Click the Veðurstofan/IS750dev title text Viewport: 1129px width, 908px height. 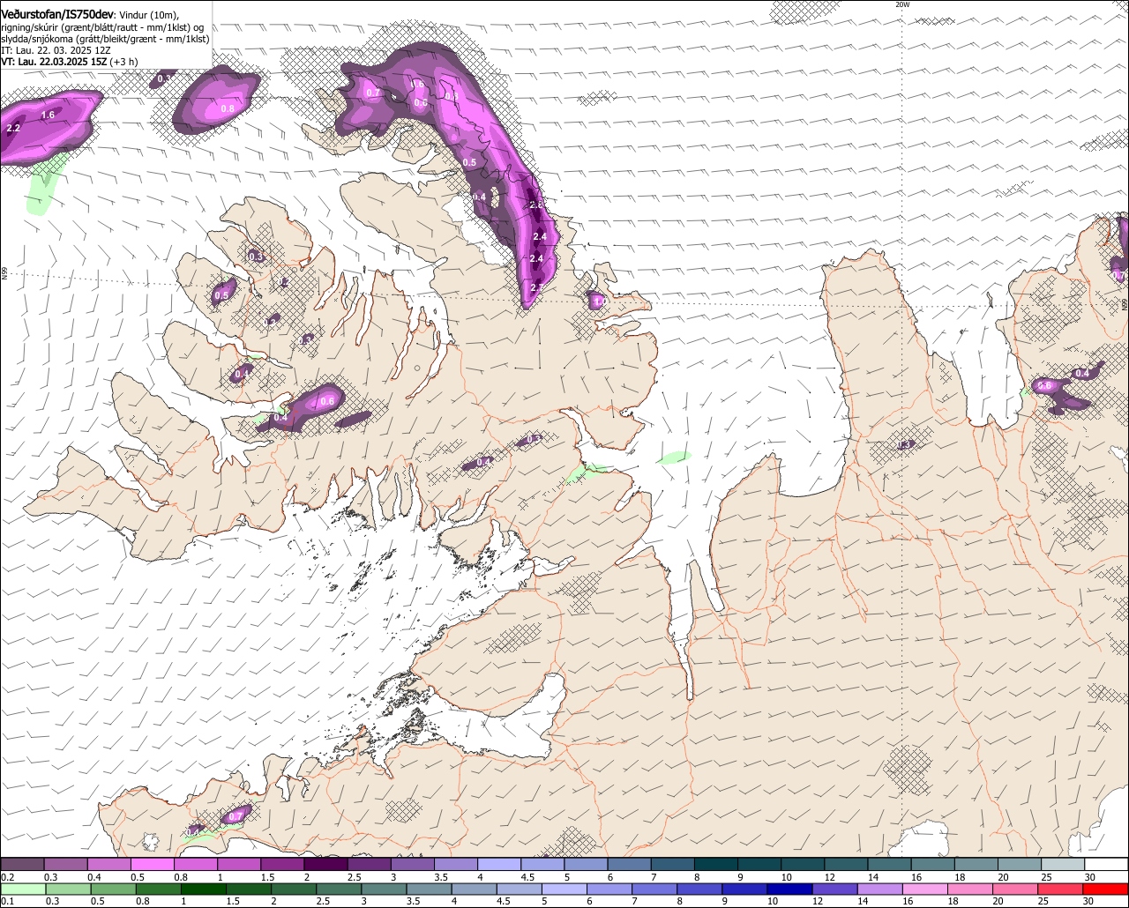(x=58, y=14)
